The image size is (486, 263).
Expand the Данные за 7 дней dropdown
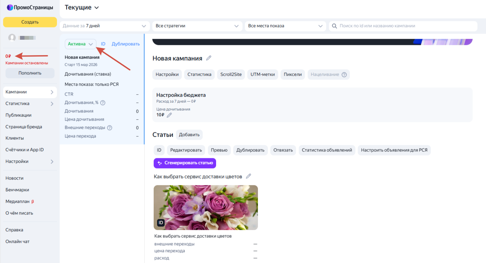[x=105, y=26]
